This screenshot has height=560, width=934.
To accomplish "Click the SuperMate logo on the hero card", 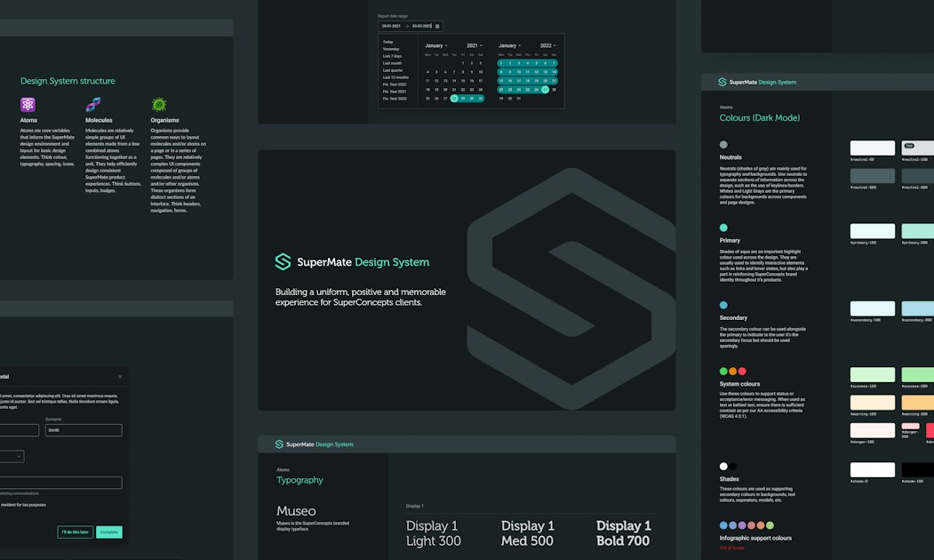I will (x=283, y=261).
